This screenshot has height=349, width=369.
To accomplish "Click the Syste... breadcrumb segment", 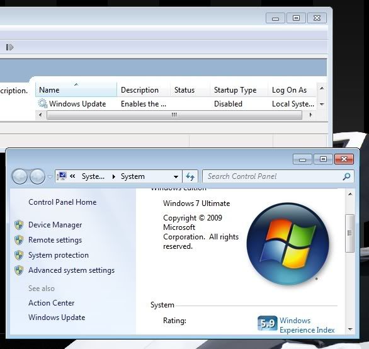I will click(93, 176).
